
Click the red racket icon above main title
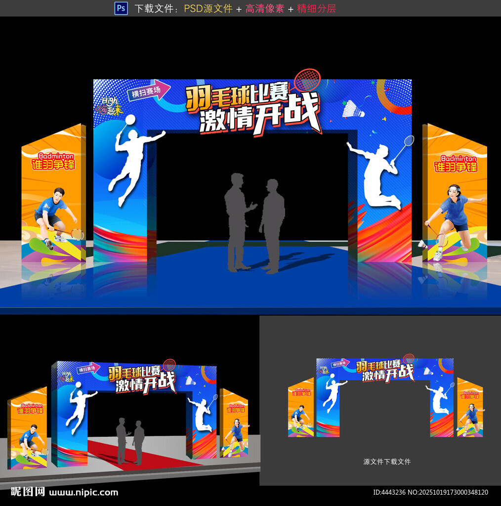[x=306, y=80]
